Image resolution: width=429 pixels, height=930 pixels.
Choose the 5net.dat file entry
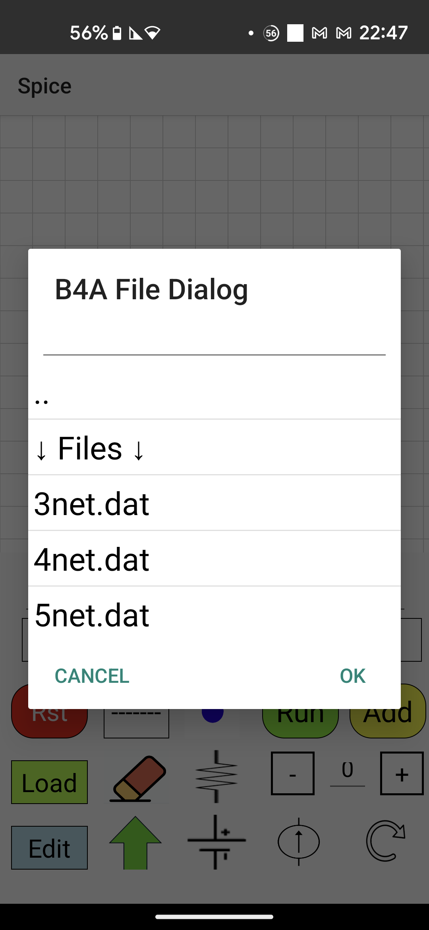(214, 615)
